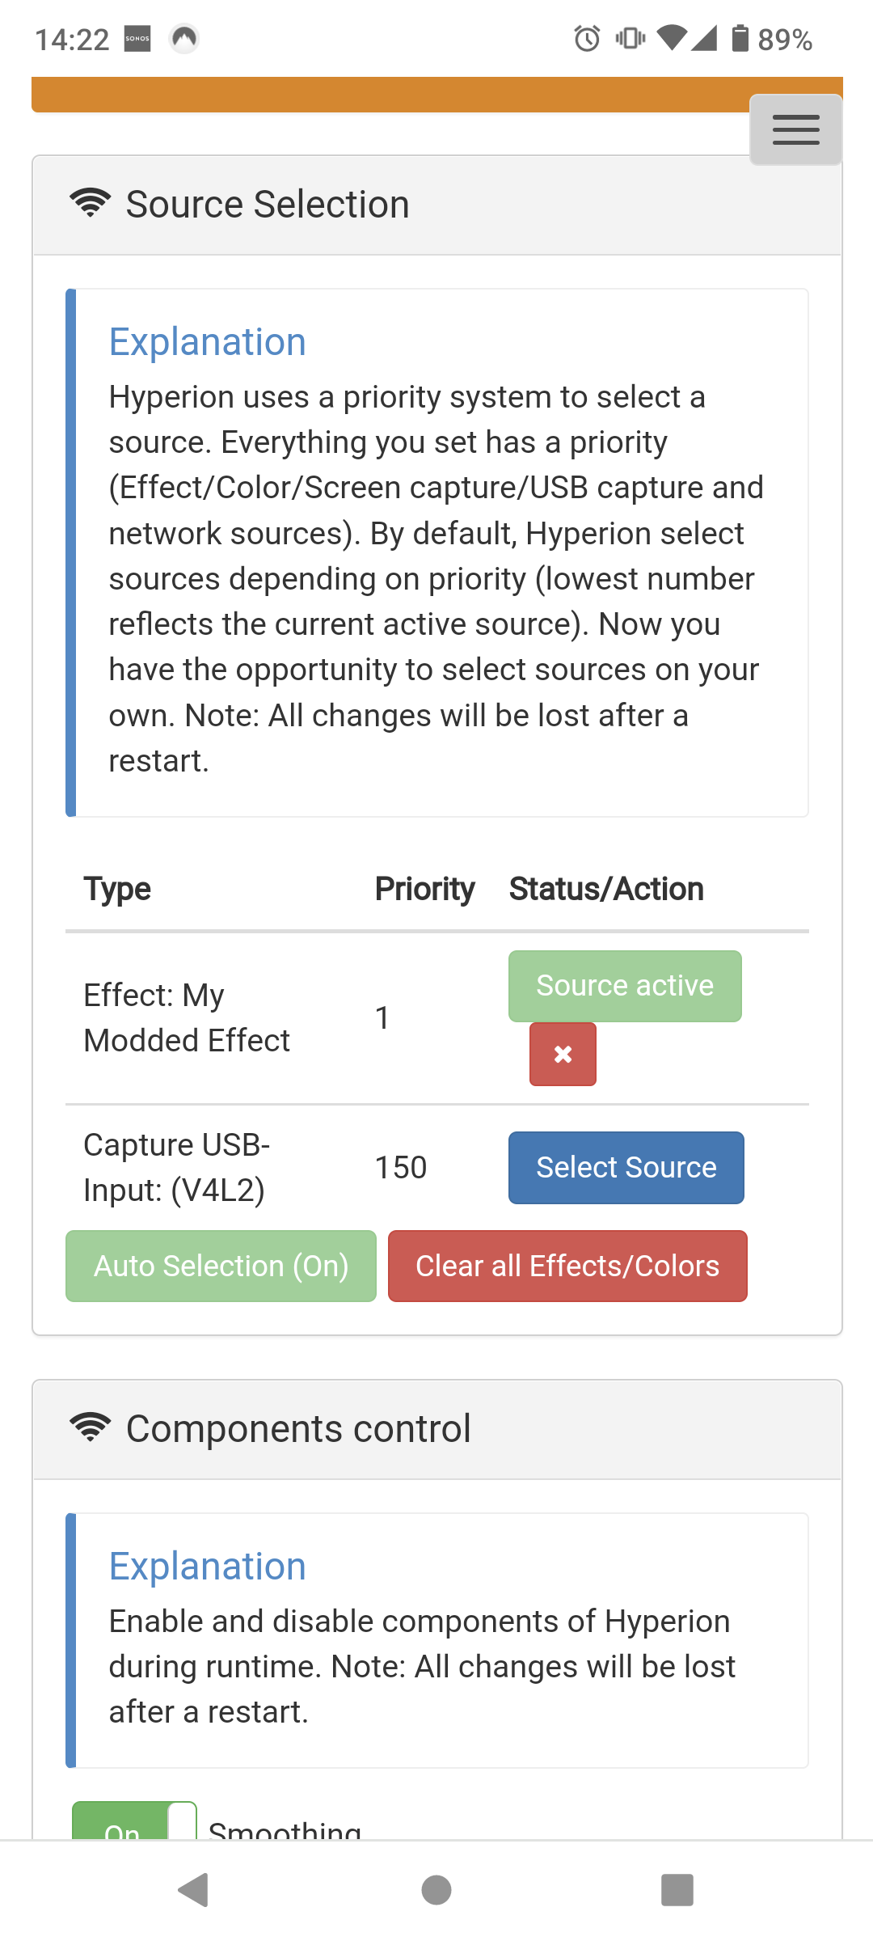Open the hamburger navigation menu

pos(795,129)
